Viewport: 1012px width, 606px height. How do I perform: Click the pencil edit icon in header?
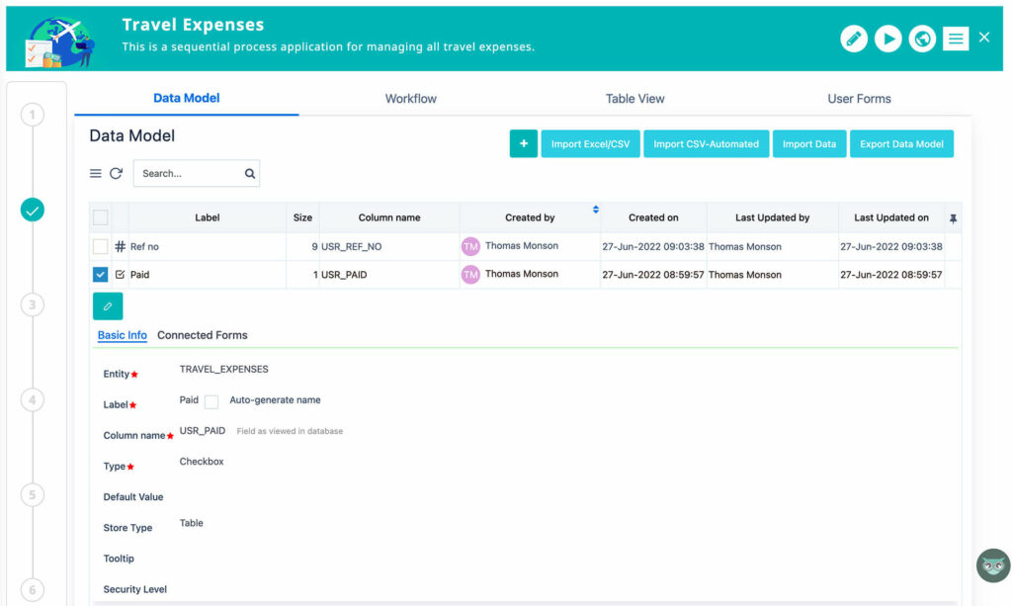point(854,39)
